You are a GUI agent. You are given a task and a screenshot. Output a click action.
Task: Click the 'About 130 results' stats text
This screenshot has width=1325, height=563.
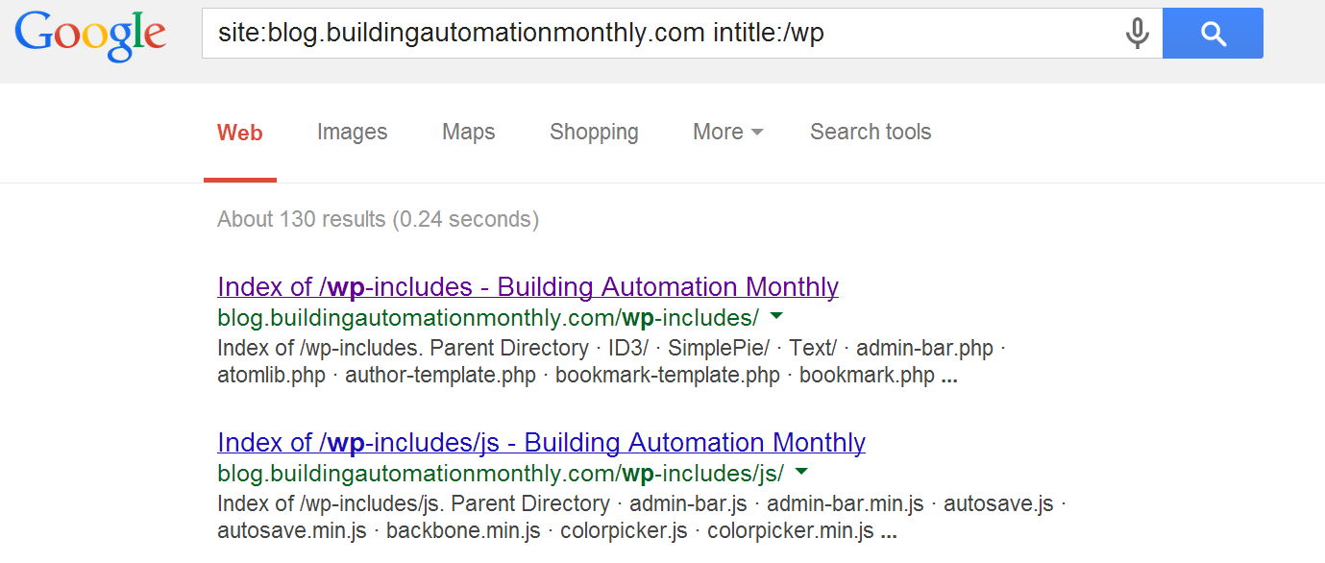(x=379, y=219)
